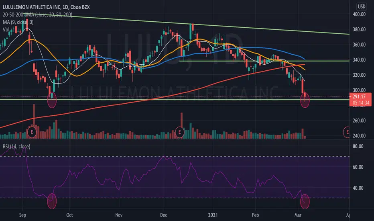Click the 05:14:34 countdown label

click(360, 103)
